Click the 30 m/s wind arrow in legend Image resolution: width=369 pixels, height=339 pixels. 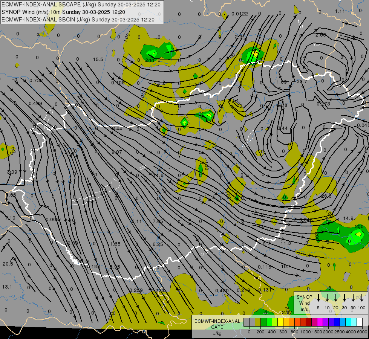(344, 298)
